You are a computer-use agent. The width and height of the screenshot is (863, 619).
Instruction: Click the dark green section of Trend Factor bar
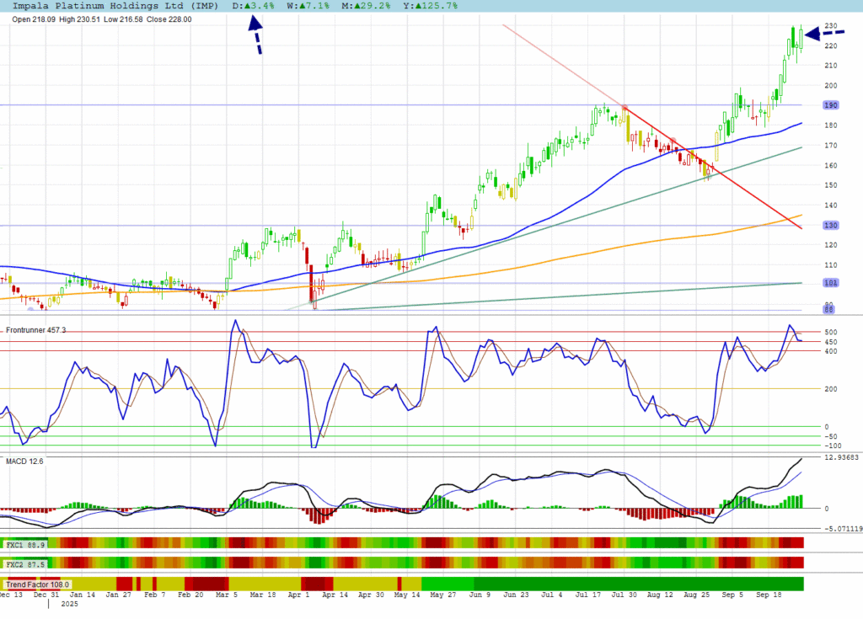coord(641,584)
